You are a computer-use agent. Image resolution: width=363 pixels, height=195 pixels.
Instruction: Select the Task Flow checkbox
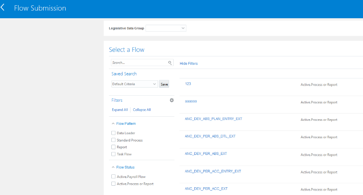click(x=113, y=154)
